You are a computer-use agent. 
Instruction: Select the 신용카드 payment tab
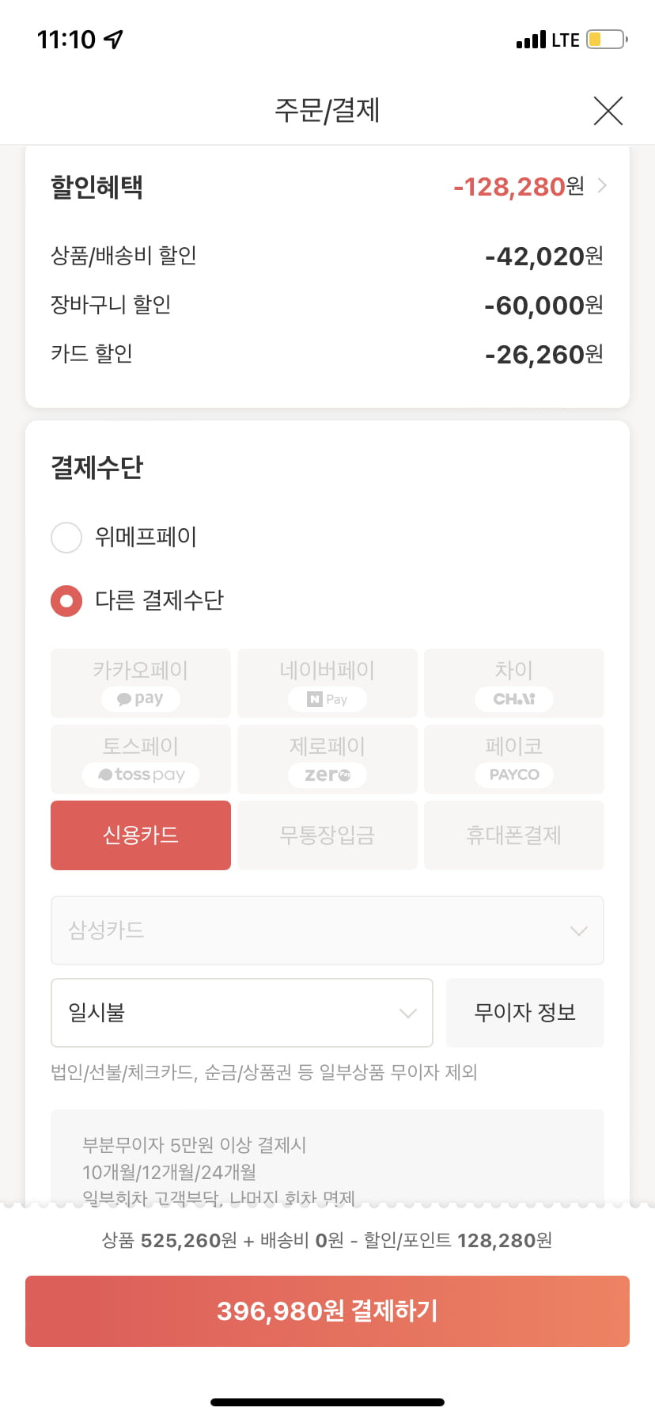pyautogui.click(x=141, y=835)
